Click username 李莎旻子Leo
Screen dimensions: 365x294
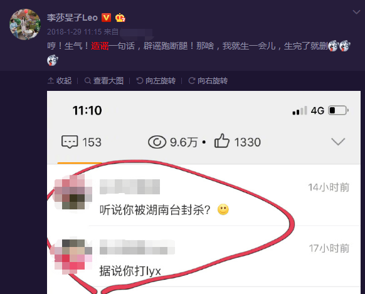pyautogui.click(x=72, y=18)
